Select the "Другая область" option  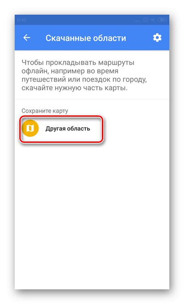click(61, 129)
